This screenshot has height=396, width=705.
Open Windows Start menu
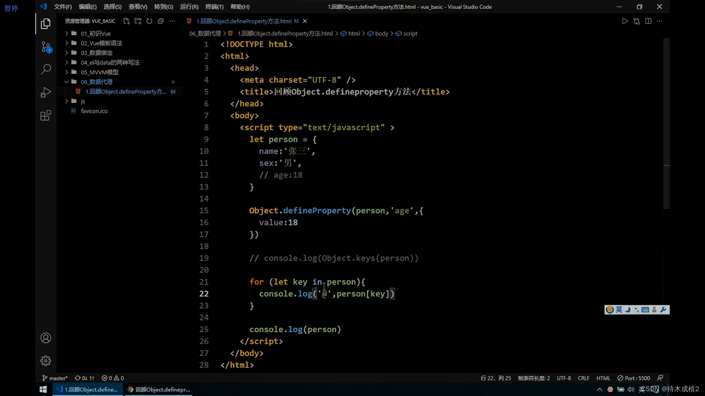point(43,389)
